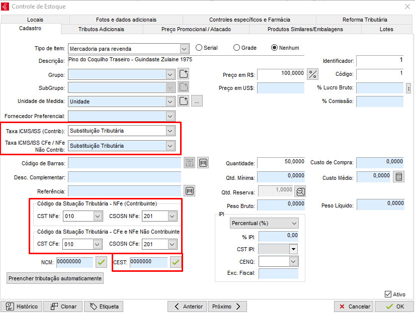The image size is (415, 315).
Task: Click the add new Unidade de Medida icon
Action: point(184,101)
